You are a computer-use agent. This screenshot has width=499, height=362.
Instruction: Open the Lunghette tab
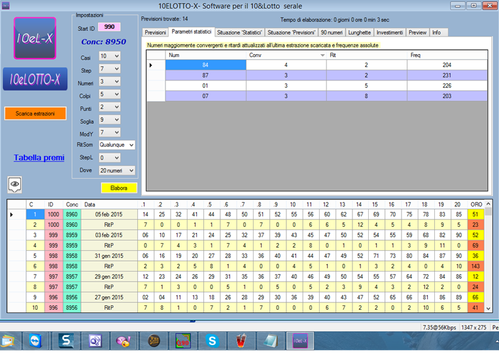(x=359, y=33)
